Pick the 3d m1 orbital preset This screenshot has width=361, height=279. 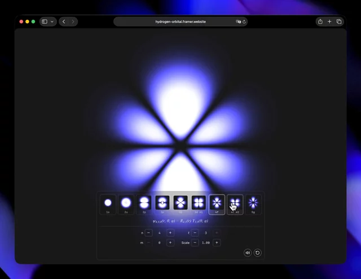[x=199, y=204]
